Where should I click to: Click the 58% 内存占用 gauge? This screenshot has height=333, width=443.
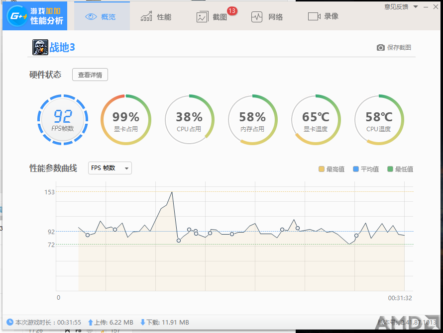point(252,120)
